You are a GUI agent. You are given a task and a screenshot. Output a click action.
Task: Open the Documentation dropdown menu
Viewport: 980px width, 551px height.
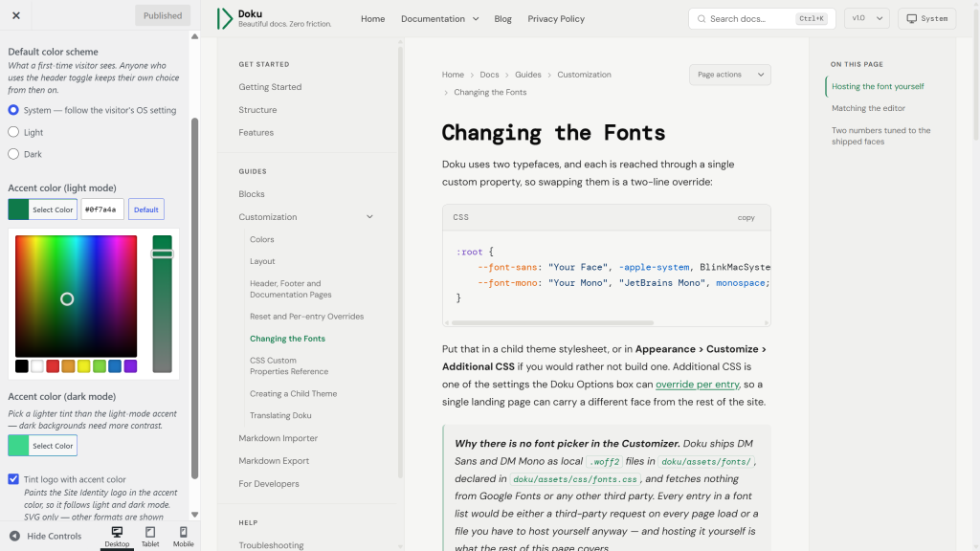coord(440,19)
